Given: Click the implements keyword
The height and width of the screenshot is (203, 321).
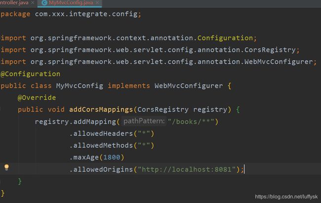Looking at the screenshot, I should pyautogui.click(x=129, y=85).
